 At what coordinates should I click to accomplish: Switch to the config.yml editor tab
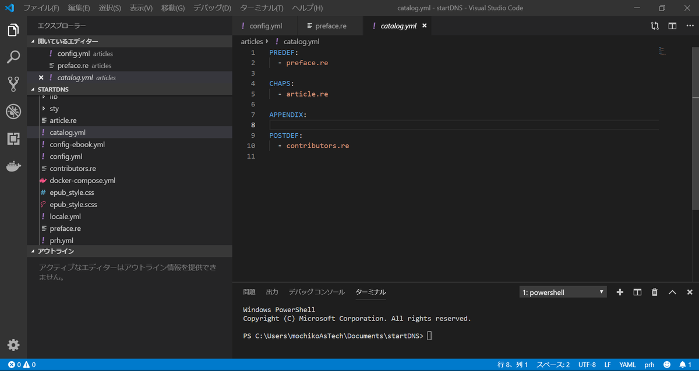[x=265, y=26]
